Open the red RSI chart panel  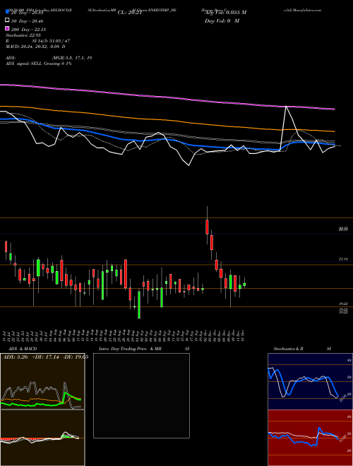pyautogui.click(x=310, y=438)
